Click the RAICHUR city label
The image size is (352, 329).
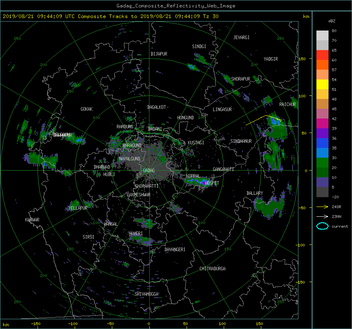pyautogui.click(x=287, y=104)
